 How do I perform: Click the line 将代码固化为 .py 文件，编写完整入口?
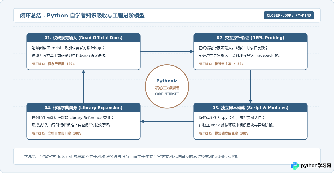[232, 118]
